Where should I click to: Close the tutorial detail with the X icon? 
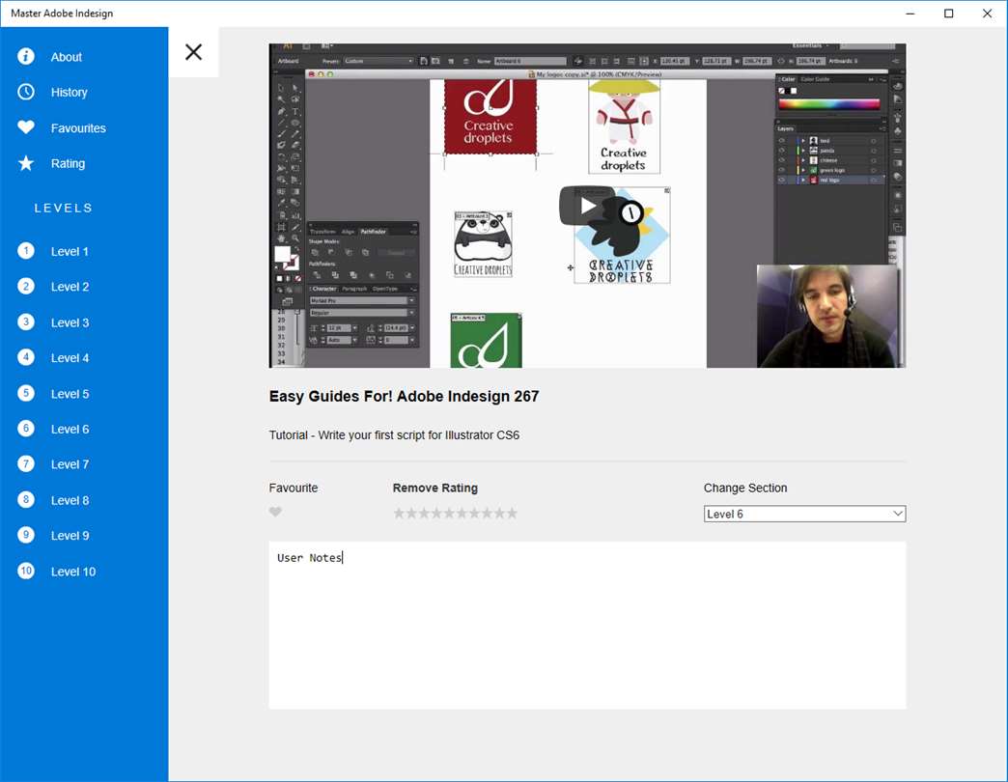[x=193, y=52]
